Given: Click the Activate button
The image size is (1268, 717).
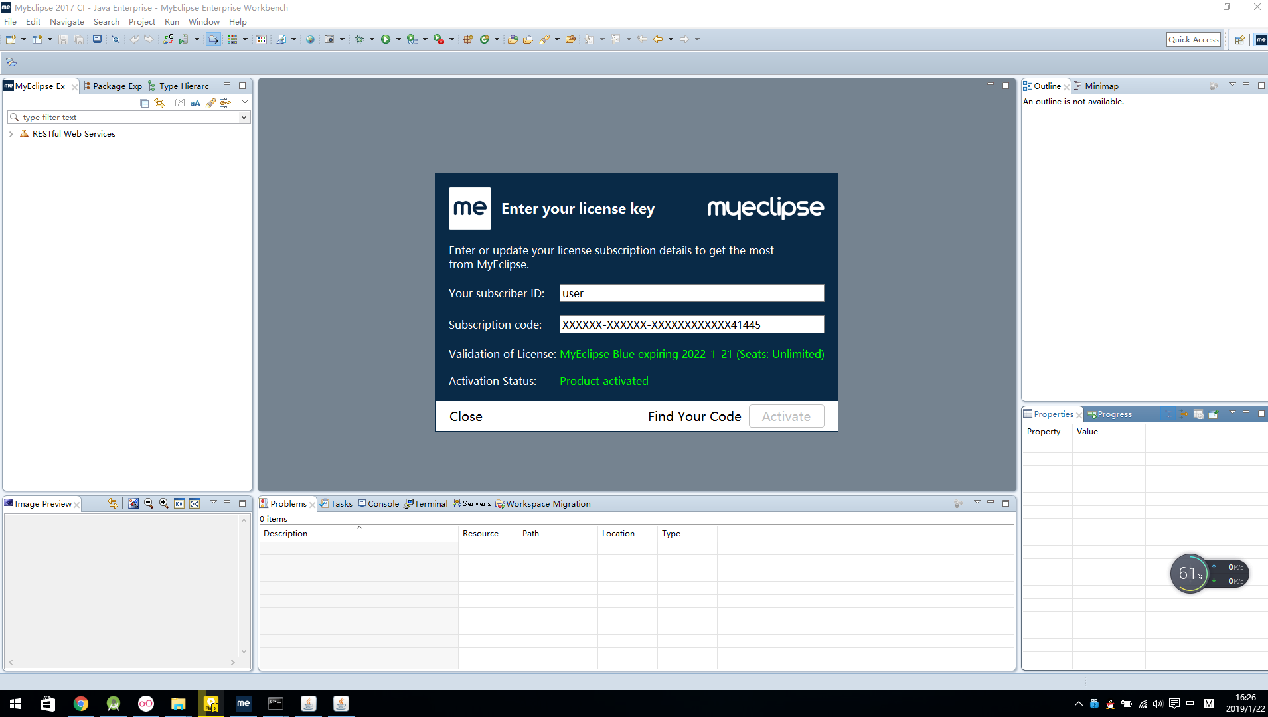Looking at the screenshot, I should coord(786,416).
